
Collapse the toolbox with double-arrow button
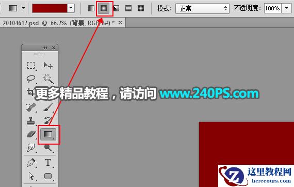[x=45, y=48]
